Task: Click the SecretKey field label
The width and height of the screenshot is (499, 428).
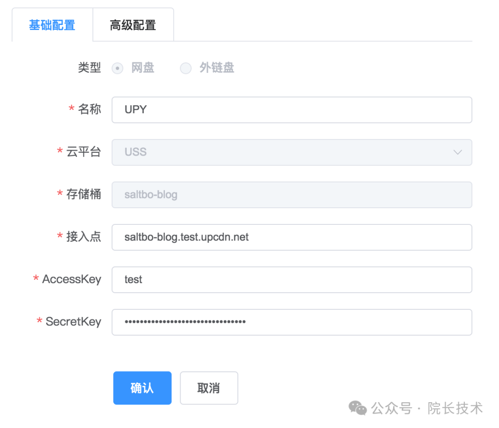Action: coord(73,322)
